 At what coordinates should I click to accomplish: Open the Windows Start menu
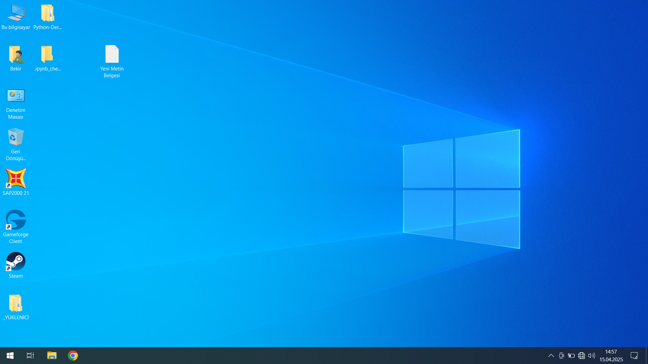point(10,356)
